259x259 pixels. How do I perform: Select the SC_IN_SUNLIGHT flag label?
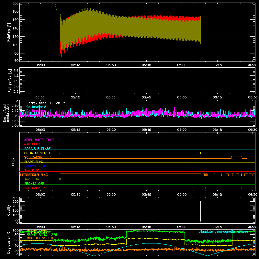click(x=37, y=153)
